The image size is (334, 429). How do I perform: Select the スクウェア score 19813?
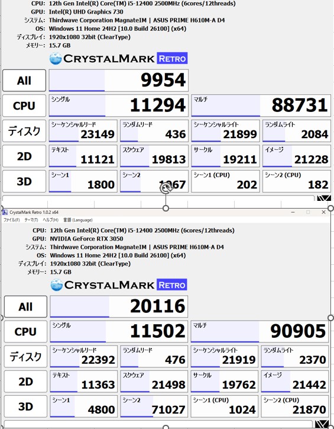(x=154, y=156)
